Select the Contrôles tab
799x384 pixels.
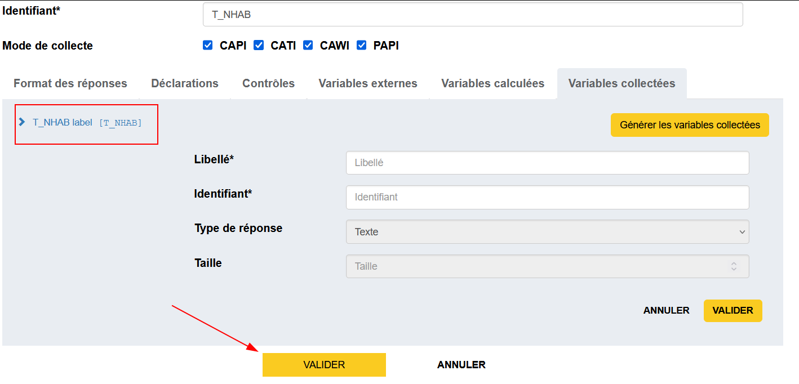coord(268,83)
